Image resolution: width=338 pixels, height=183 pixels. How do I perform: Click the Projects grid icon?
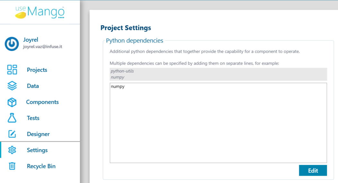point(12,70)
